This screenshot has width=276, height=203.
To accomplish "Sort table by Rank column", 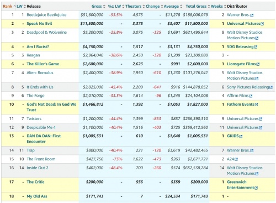I will click(8, 6).
